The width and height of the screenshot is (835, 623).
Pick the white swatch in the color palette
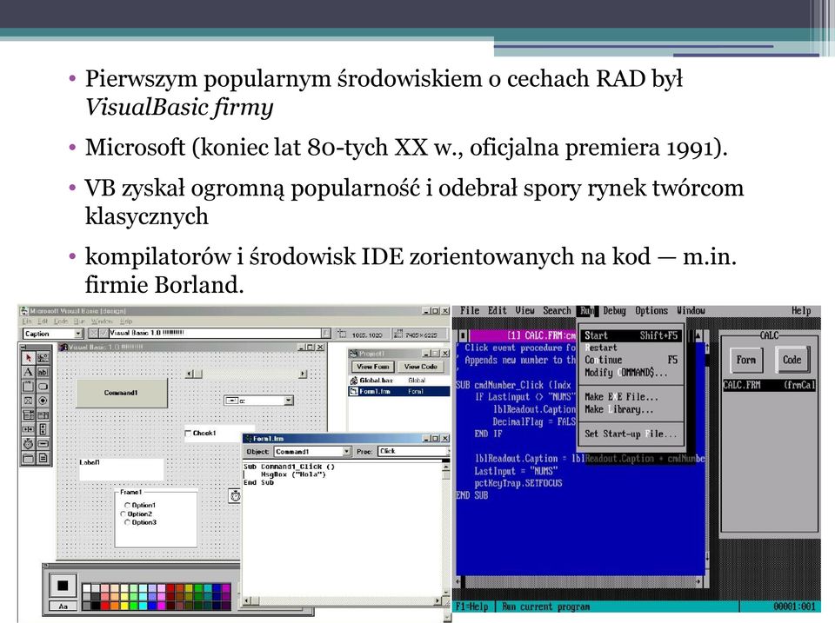click(86, 588)
